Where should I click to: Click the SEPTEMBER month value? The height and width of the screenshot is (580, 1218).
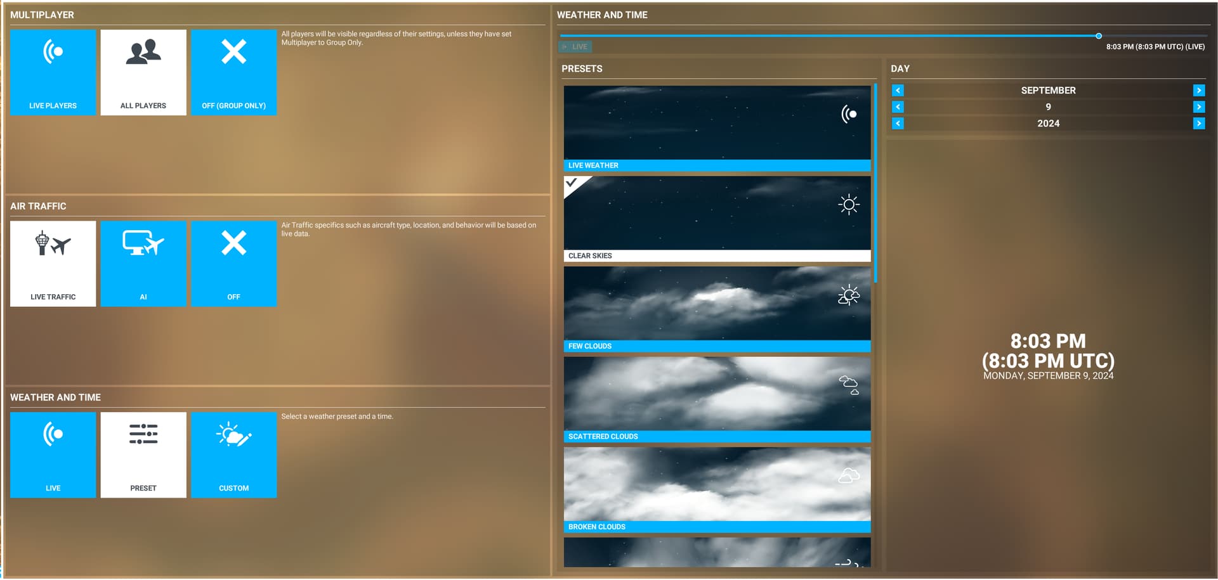[1048, 91]
